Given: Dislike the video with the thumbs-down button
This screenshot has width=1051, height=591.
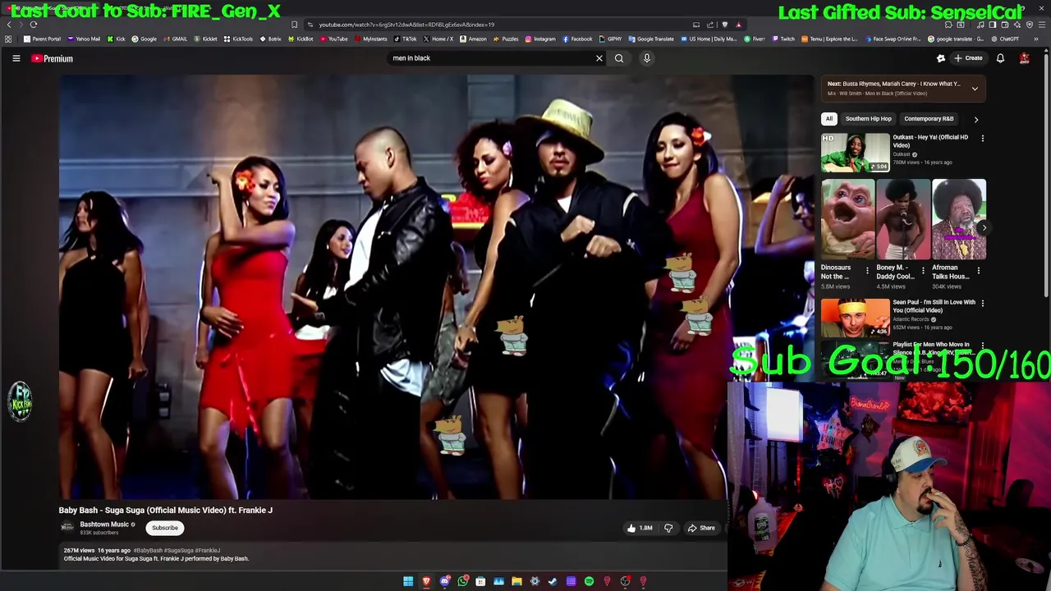Looking at the screenshot, I should 668,528.
